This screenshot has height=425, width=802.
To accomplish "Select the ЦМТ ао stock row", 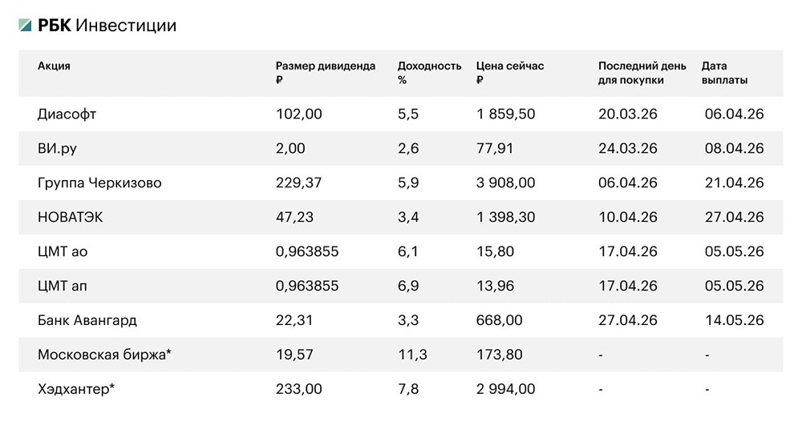I will (63, 252).
